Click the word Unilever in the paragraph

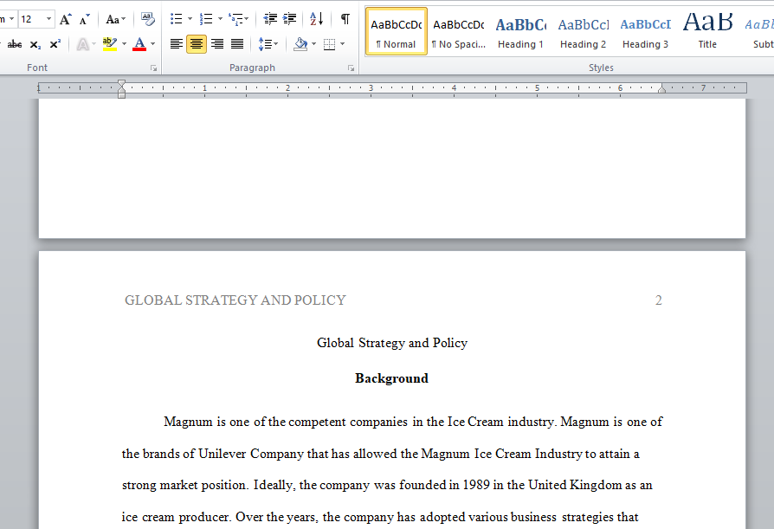[x=223, y=454]
